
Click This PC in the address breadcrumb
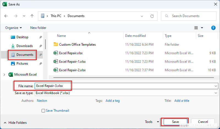tap(56, 16)
